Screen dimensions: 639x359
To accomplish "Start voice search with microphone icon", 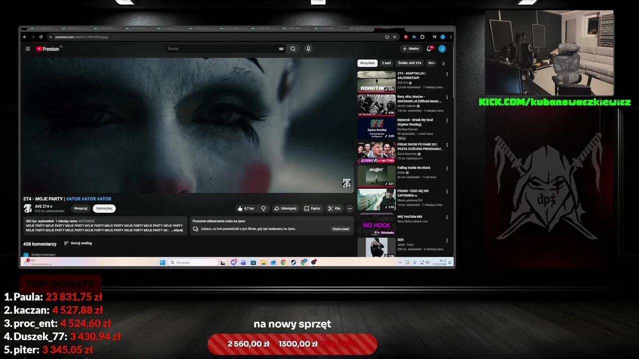I will (309, 49).
